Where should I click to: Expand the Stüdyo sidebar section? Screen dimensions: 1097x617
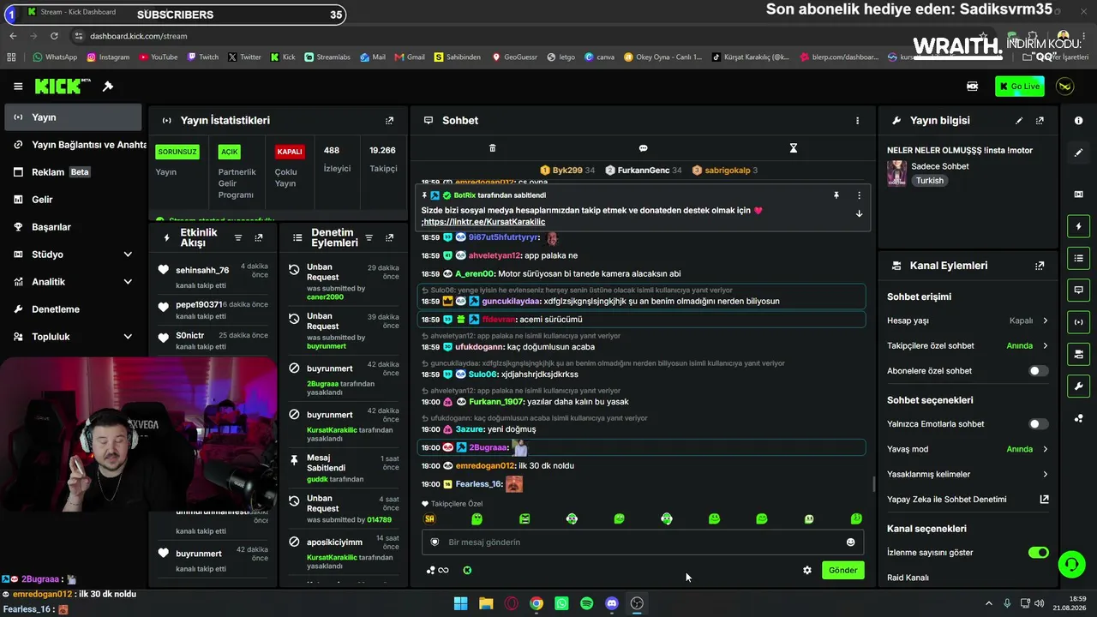[128, 255]
